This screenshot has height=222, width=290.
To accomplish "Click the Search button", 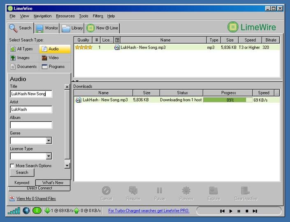I will click(22, 173).
